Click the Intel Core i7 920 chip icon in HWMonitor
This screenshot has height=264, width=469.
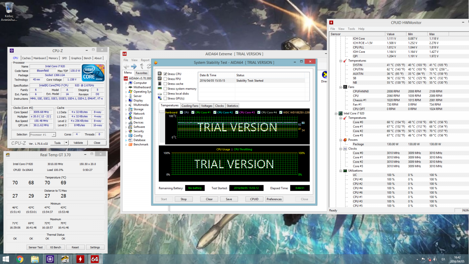340,113
